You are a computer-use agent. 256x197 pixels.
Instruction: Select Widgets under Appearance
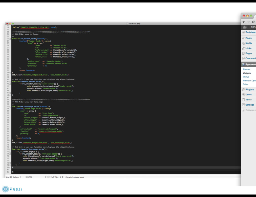(246, 73)
